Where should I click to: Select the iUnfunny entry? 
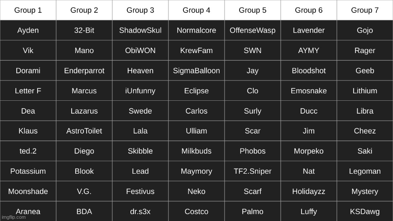point(140,91)
